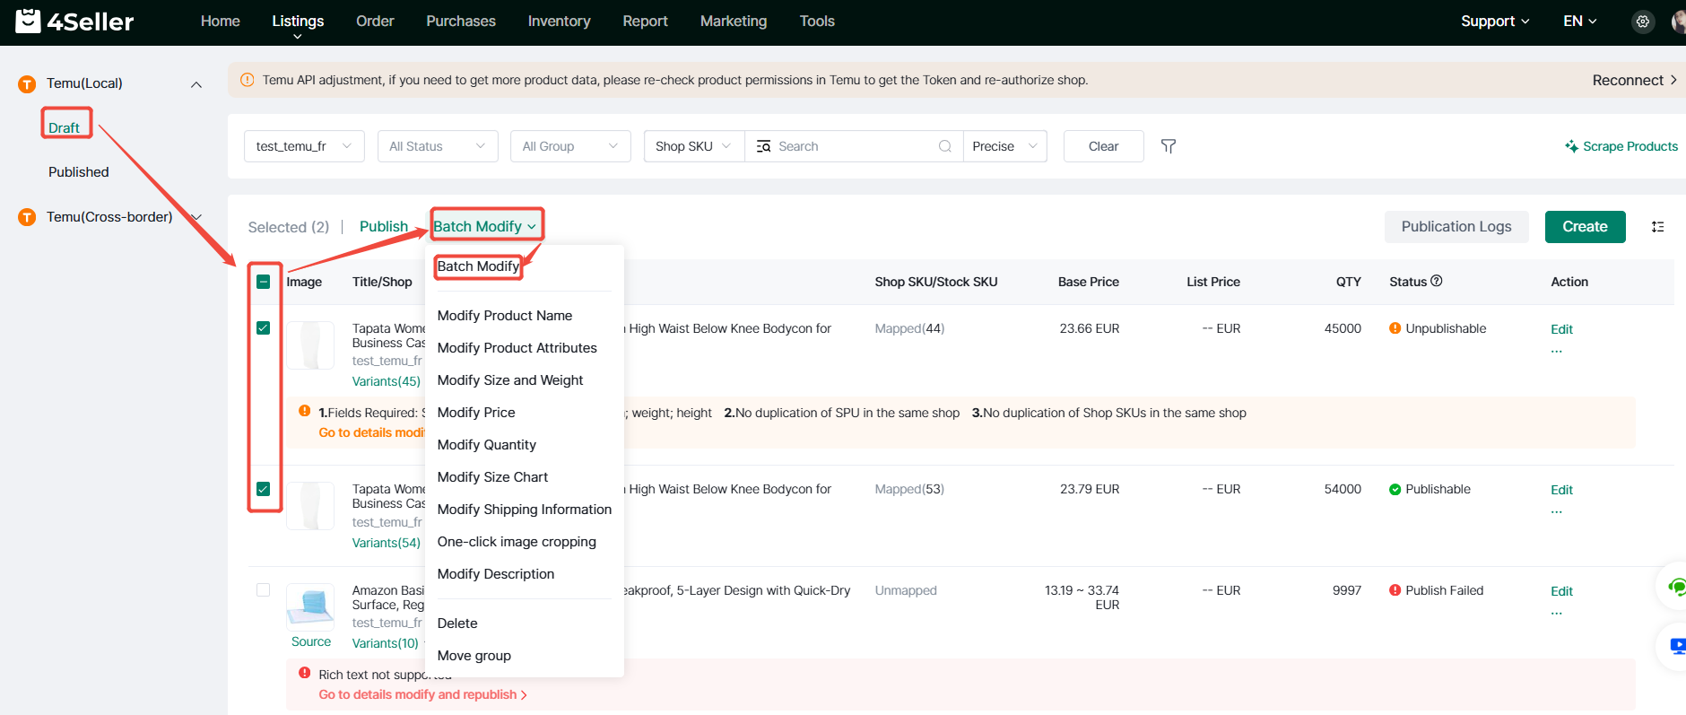Open the Listings navigation menu
Screen dimensions: 1686x715
pyautogui.click(x=298, y=21)
